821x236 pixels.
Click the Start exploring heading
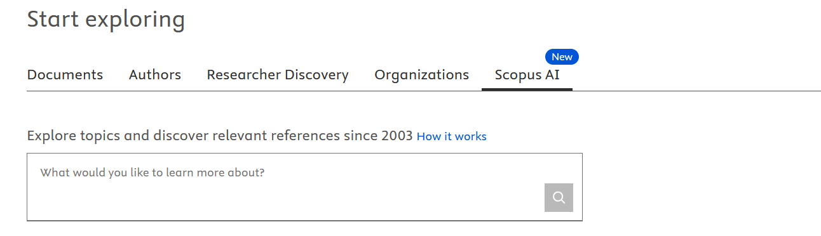(x=106, y=20)
